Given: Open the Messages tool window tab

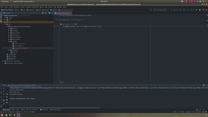Looking at the screenshot, I should point(56,110).
